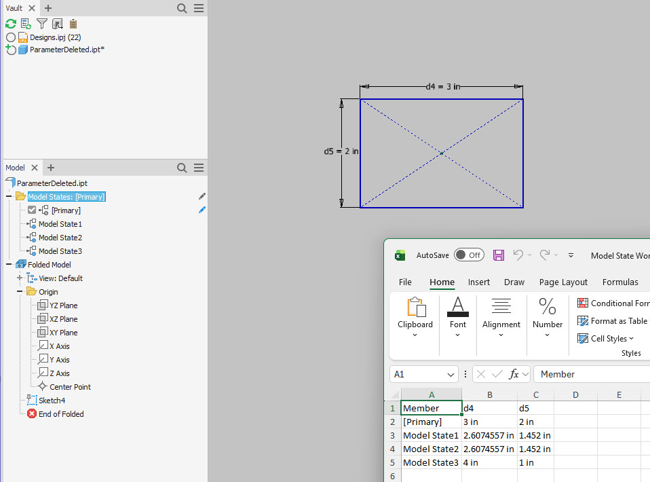Open the Cell Styles dropdown
650x482 pixels.
pos(606,339)
